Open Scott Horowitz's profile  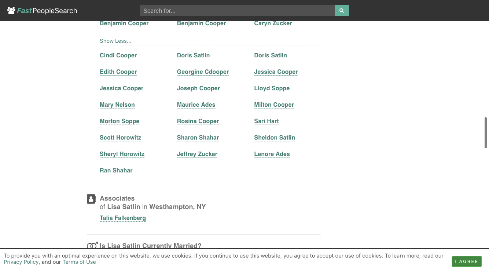[121, 137]
